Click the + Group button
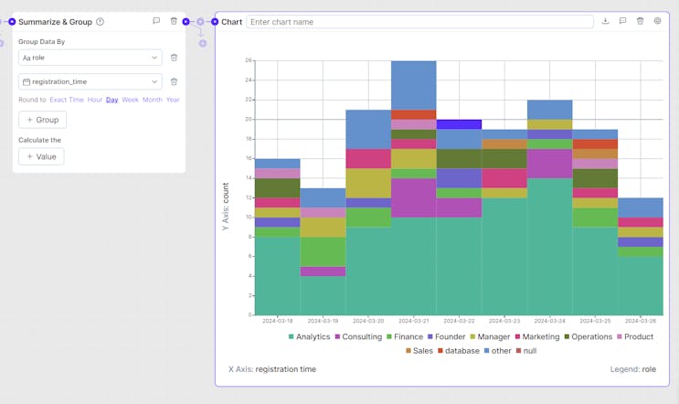Screen dimensions: 679x404 (42, 120)
